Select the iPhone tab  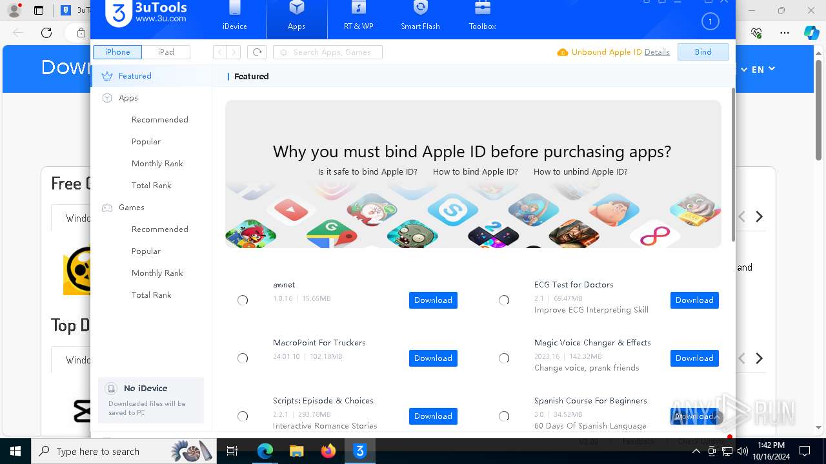117,52
